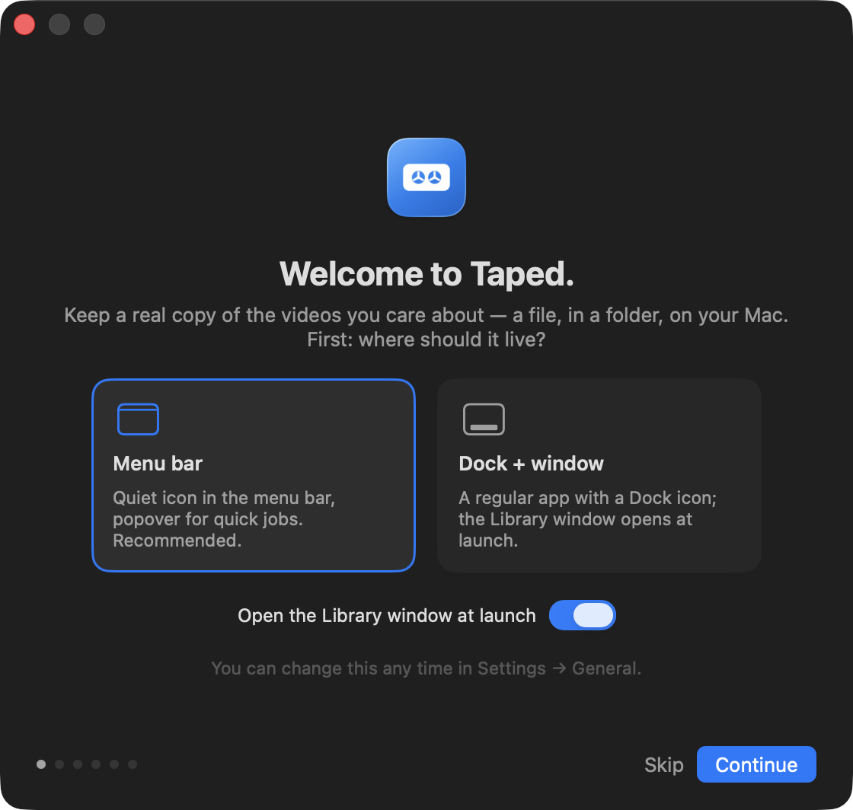
Task: Click the 'Welcome to Taped.' heading
Action: (426, 273)
